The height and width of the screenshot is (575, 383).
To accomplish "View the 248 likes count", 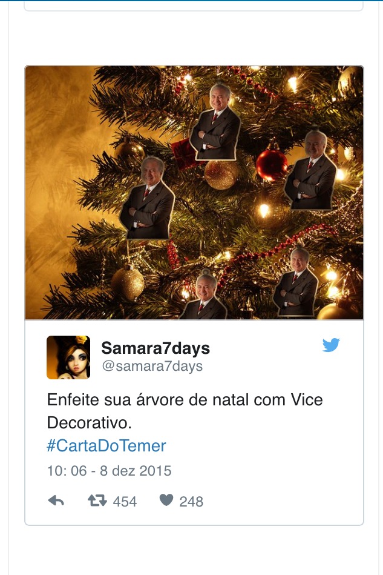I will pyautogui.click(x=191, y=501).
